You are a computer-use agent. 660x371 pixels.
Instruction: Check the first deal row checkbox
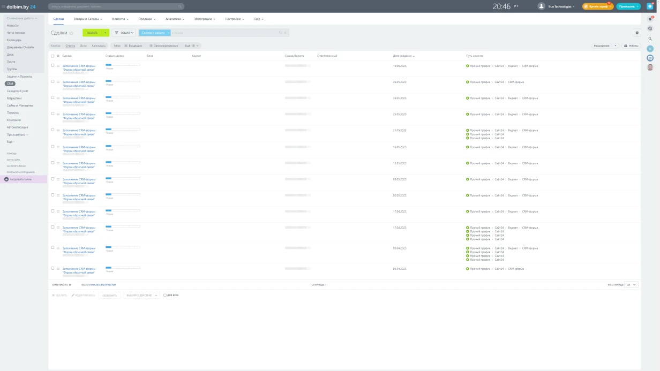(52, 65)
